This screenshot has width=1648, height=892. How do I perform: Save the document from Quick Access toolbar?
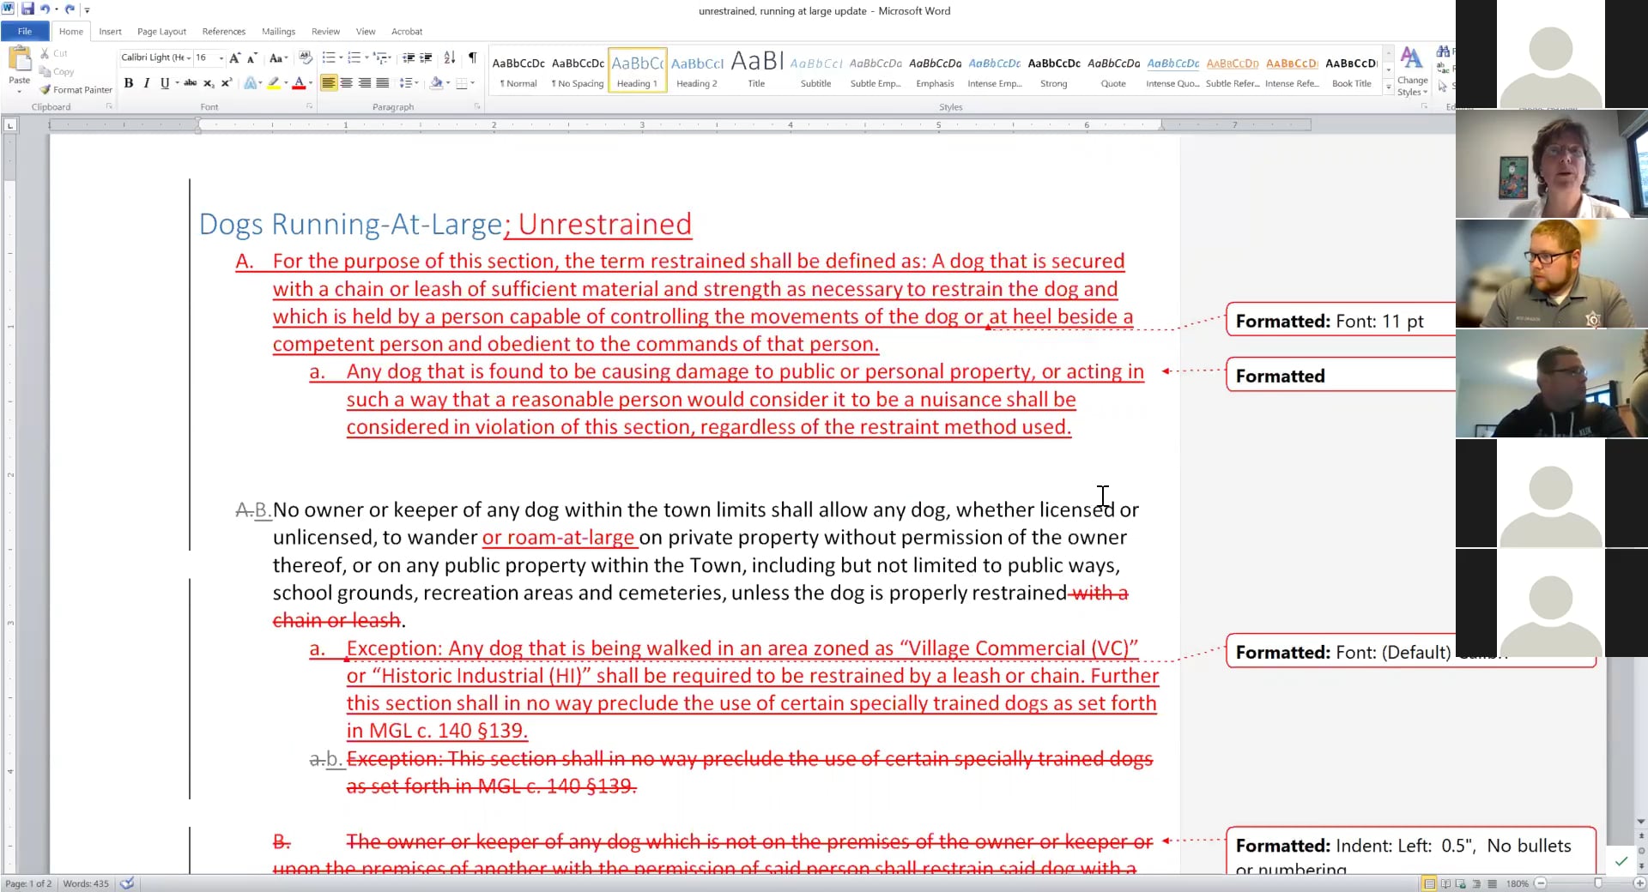[x=27, y=9]
